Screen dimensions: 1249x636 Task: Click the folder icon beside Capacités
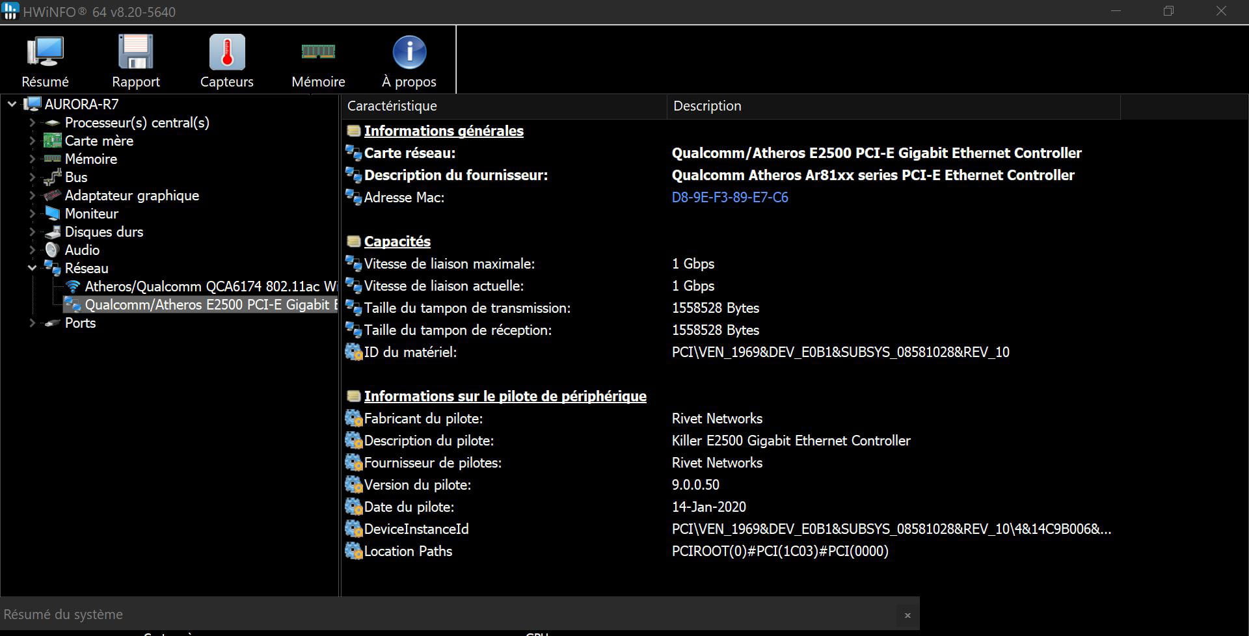354,241
